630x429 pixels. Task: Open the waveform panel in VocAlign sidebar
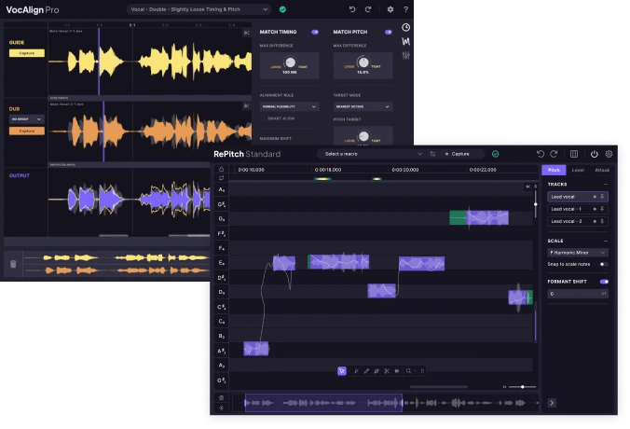[405, 41]
